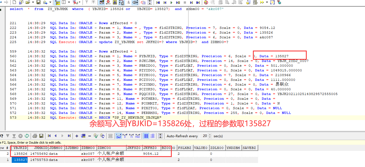Toggle the highlighted 'ab' text toolbar button
Screen dimensions: 365x167
(x=58, y=3)
